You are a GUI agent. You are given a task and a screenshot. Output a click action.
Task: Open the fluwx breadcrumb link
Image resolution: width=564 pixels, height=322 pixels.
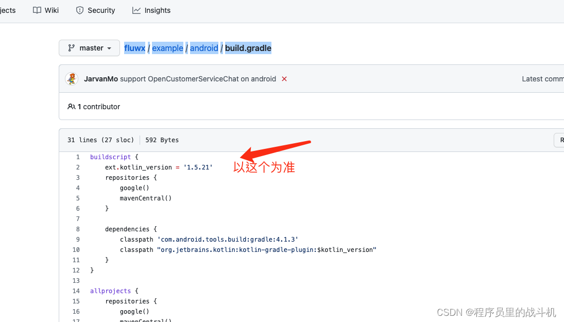(x=134, y=48)
